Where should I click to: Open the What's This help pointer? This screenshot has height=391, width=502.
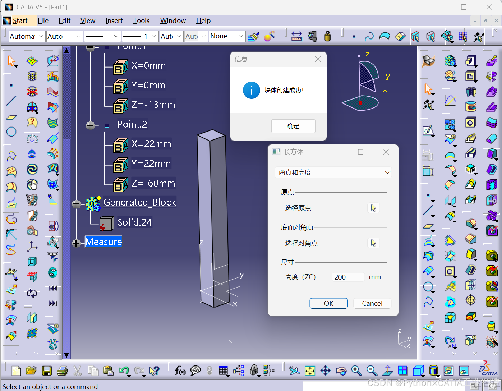[154, 371]
